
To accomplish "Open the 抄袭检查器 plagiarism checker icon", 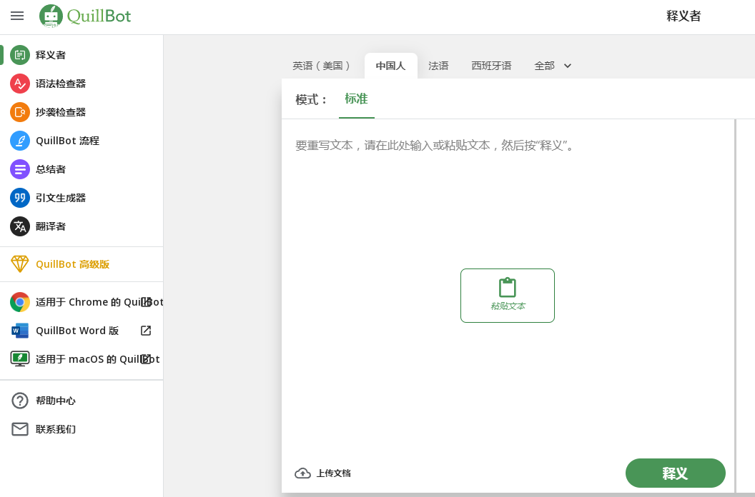I will coord(20,112).
